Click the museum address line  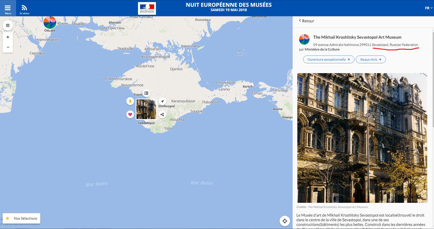(365, 45)
